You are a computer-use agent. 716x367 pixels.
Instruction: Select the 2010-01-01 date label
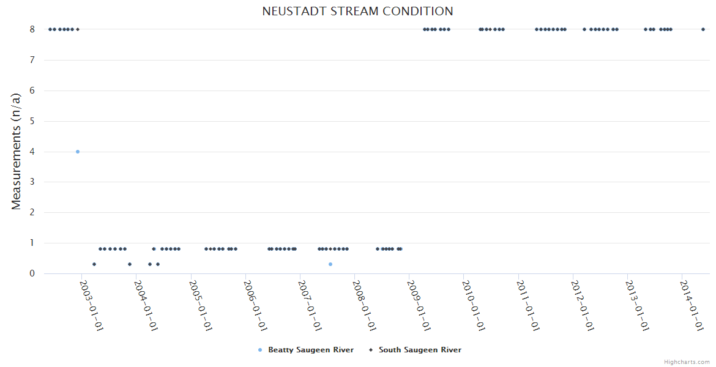tap(474, 305)
